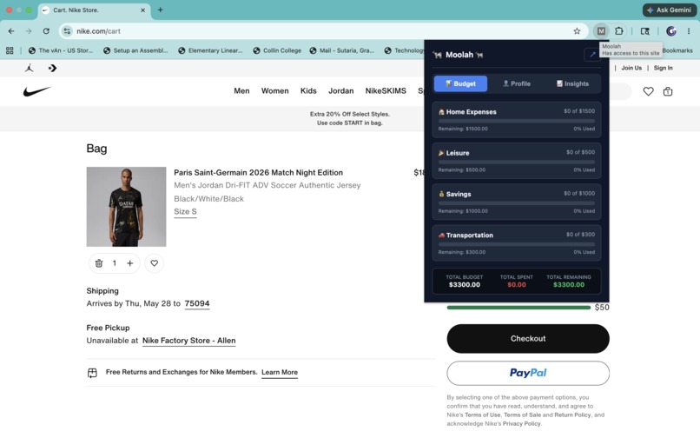The width and height of the screenshot is (700, 438).
Task: Switch to the Profile tab in Moolah
Action: 517,83
